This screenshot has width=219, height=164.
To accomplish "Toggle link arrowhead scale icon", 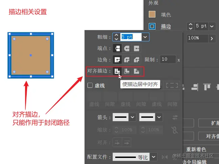I will pos(175,130).
